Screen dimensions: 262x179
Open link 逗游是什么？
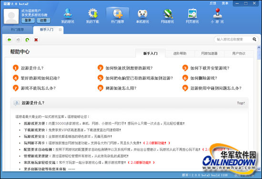click(x=32, y=68)
